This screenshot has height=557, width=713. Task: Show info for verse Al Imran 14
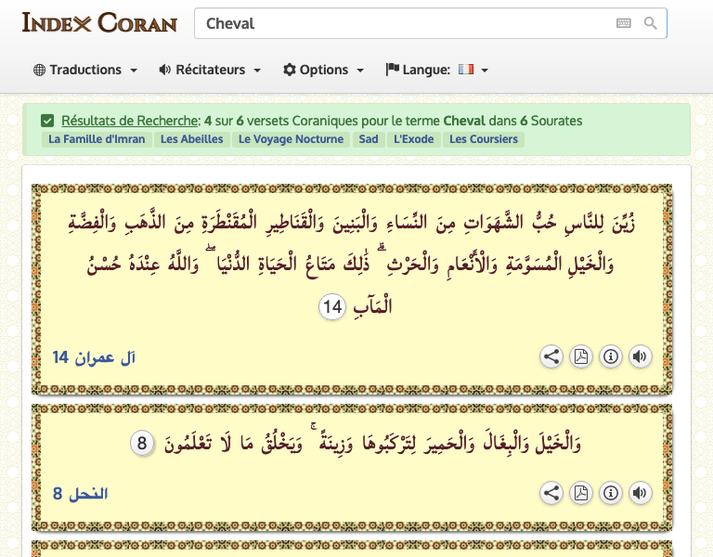point(610,356)
